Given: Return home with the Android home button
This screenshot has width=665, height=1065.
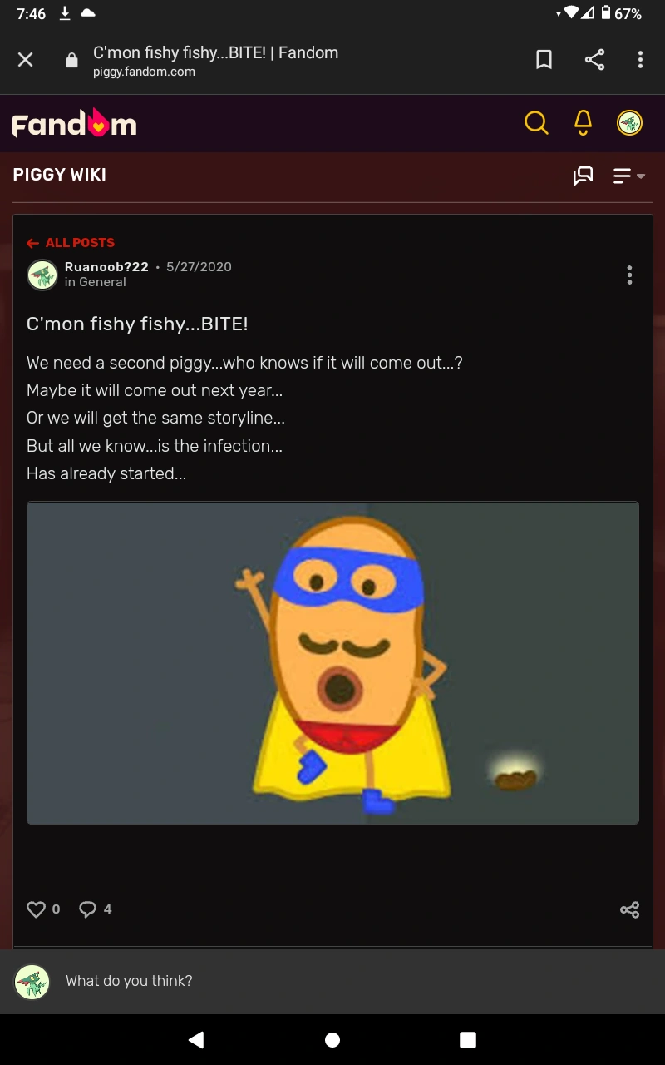Looking at the screenshot, I should pos(332,1038).
